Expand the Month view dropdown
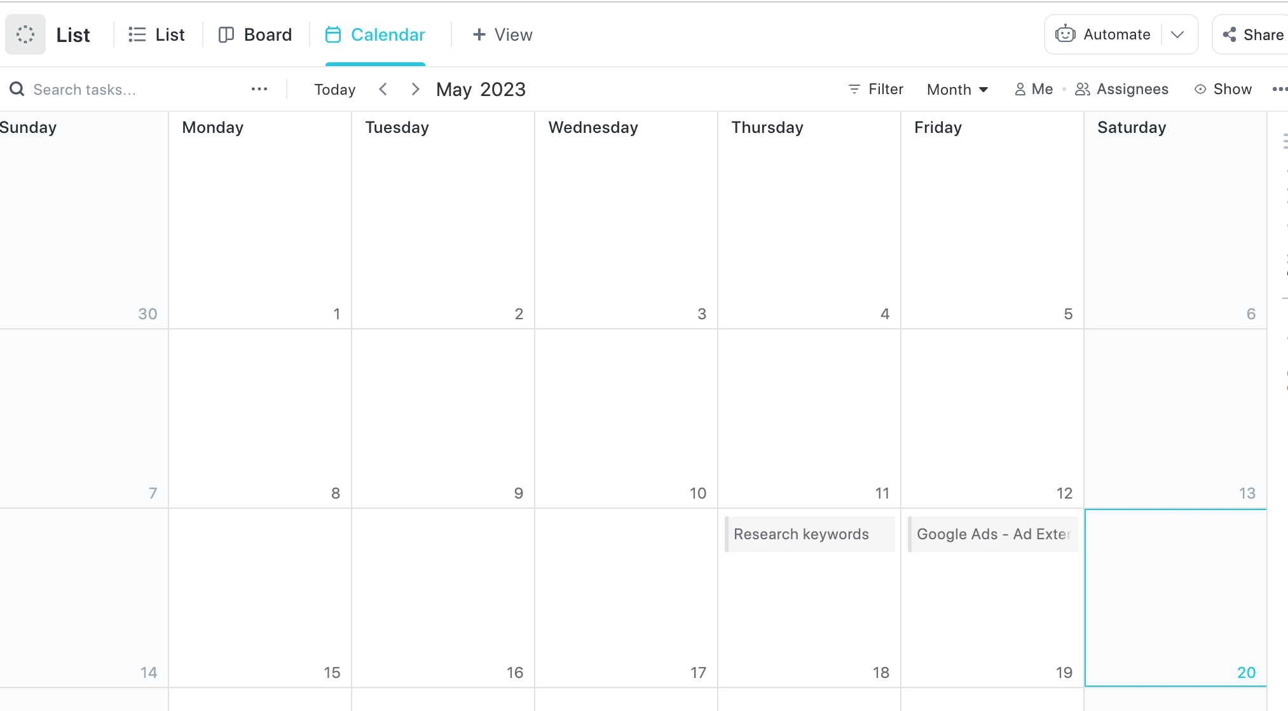This screenshot has width=1288, height=711. 957,89
